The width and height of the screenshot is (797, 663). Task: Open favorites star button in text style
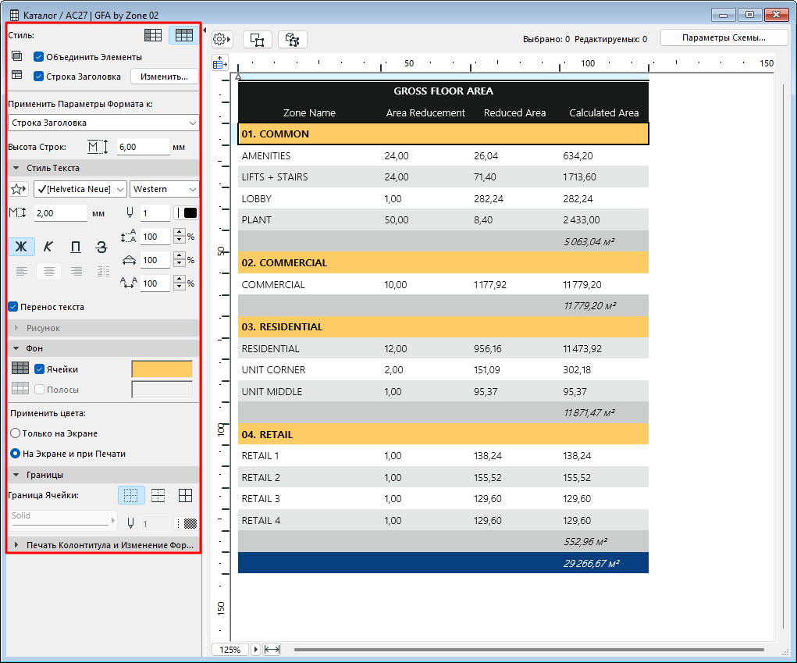(x=18, y=189)
